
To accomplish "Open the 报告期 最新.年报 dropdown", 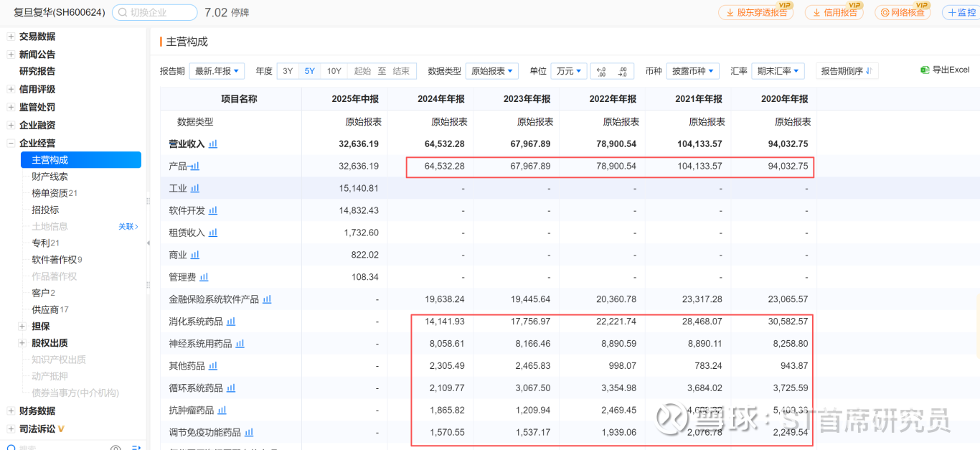I will coord(217,71).
